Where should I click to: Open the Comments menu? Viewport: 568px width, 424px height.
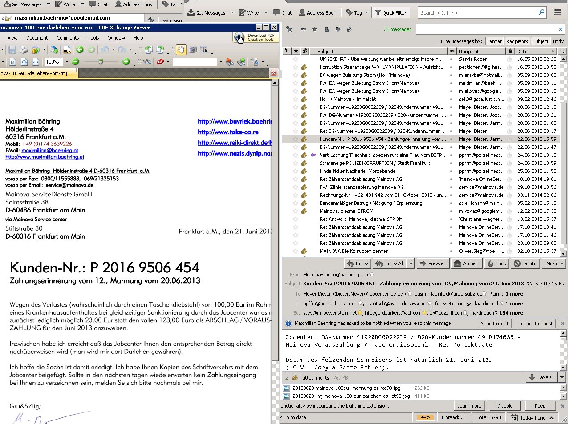coord(68,38)
